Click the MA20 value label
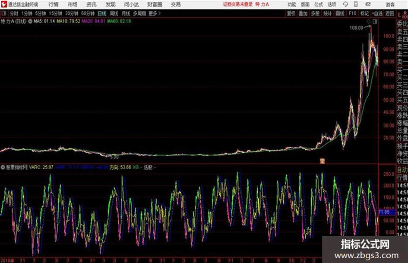This screenshot has width=408, height=263. click(x=93, y=21)
